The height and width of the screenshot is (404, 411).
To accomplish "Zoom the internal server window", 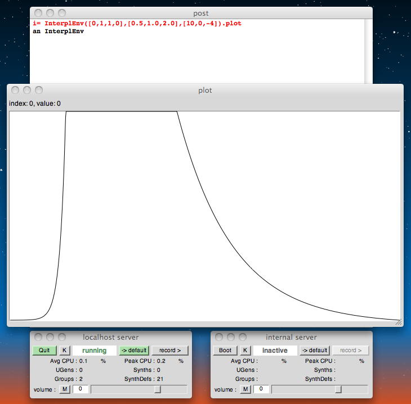I will pyautogui.click(x=243, y=337).
